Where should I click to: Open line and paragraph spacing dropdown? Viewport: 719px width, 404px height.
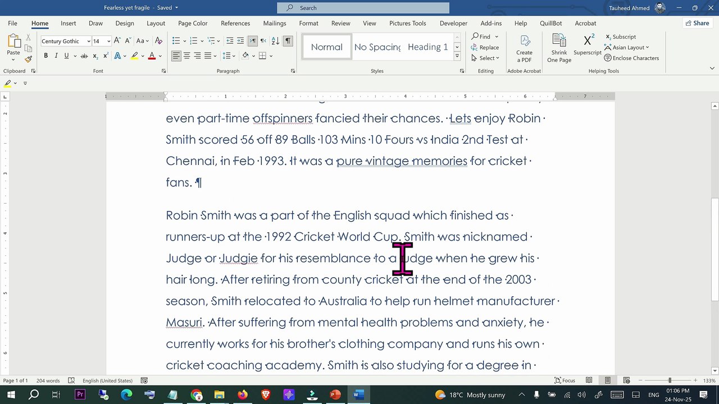pyautogui.click(x=229, y=56)
